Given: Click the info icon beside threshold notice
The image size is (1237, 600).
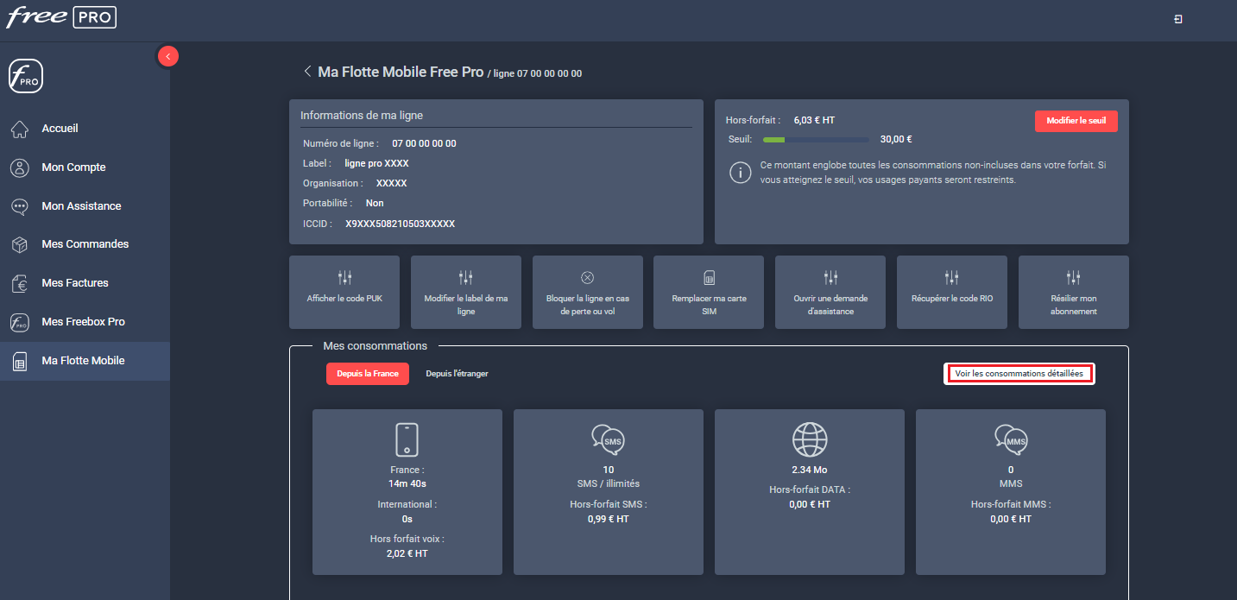Looking at the screenshot, I should (740, 173).
